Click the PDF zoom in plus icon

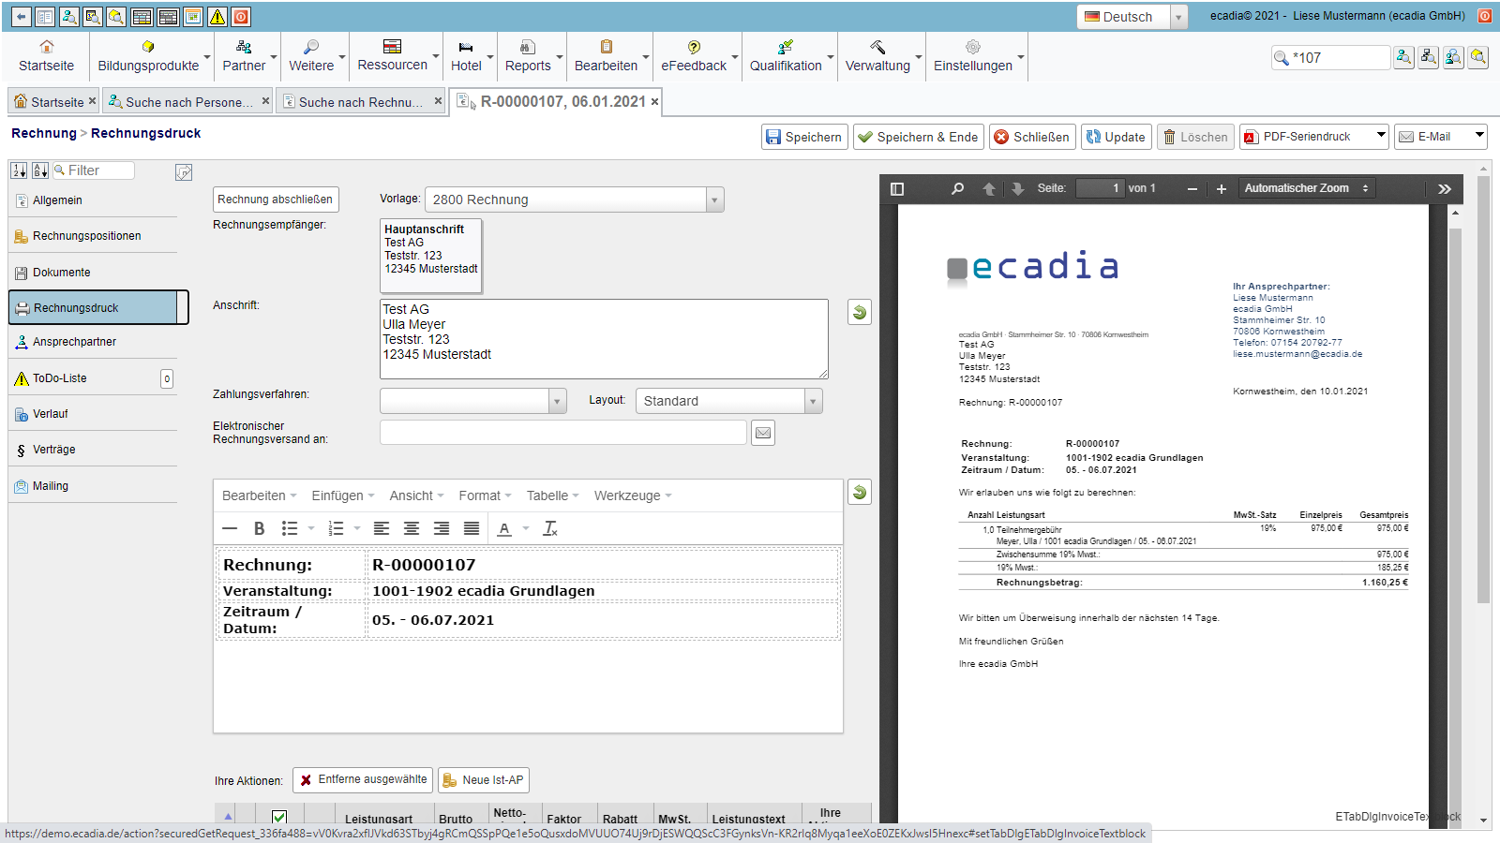(x=1221, y=188)
